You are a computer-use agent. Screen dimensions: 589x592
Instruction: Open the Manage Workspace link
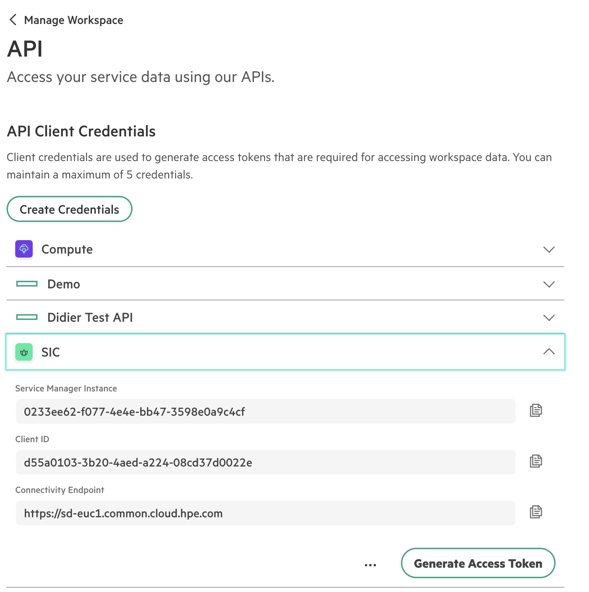(x=73, y=20)
